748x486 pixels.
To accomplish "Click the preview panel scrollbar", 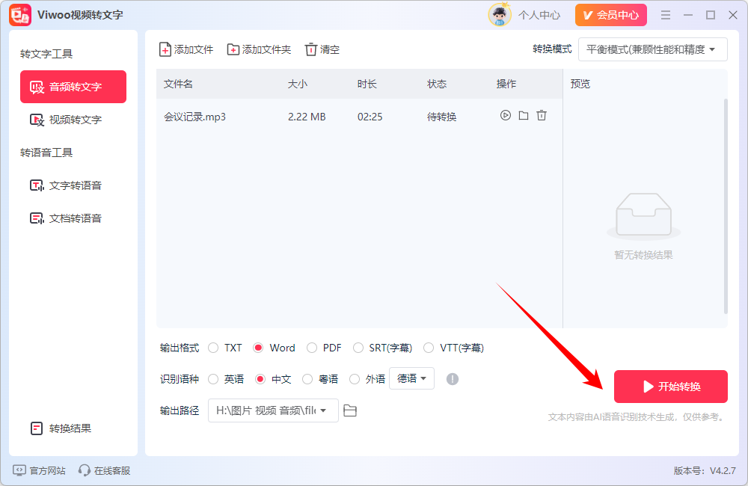I will coord(726,206).
